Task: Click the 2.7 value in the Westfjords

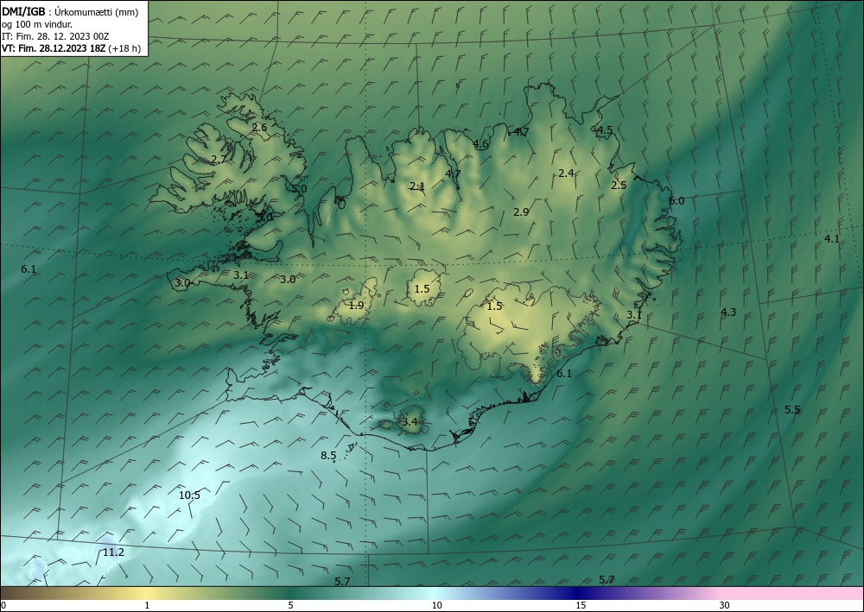Action: point(219,159)
